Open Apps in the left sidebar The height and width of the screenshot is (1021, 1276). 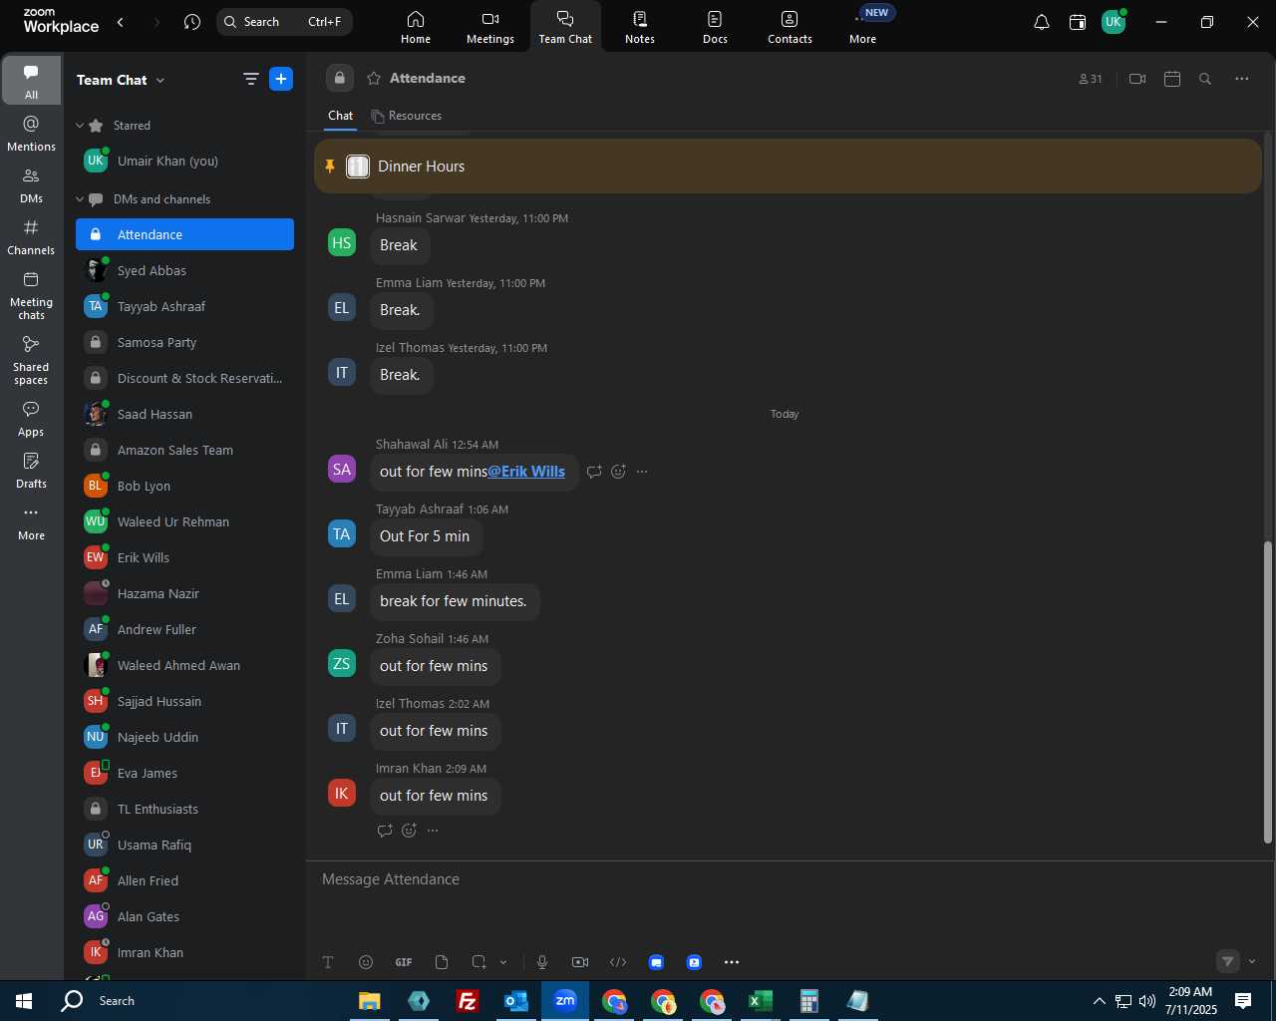point(31,418)
